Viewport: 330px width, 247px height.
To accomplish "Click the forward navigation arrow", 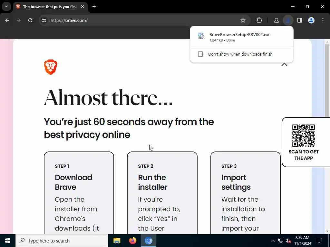I will [18, 20].
